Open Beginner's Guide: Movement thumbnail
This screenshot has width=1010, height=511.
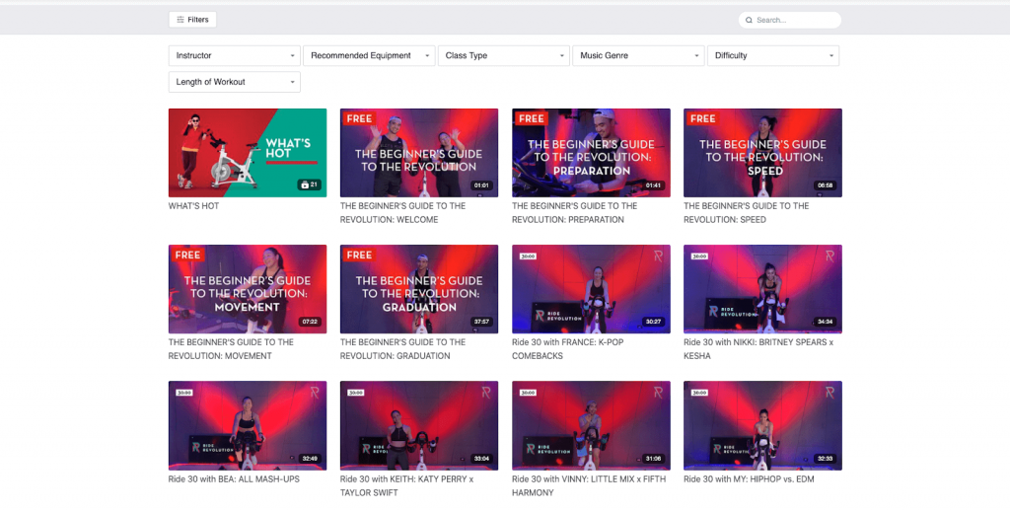tap(248, 289)
